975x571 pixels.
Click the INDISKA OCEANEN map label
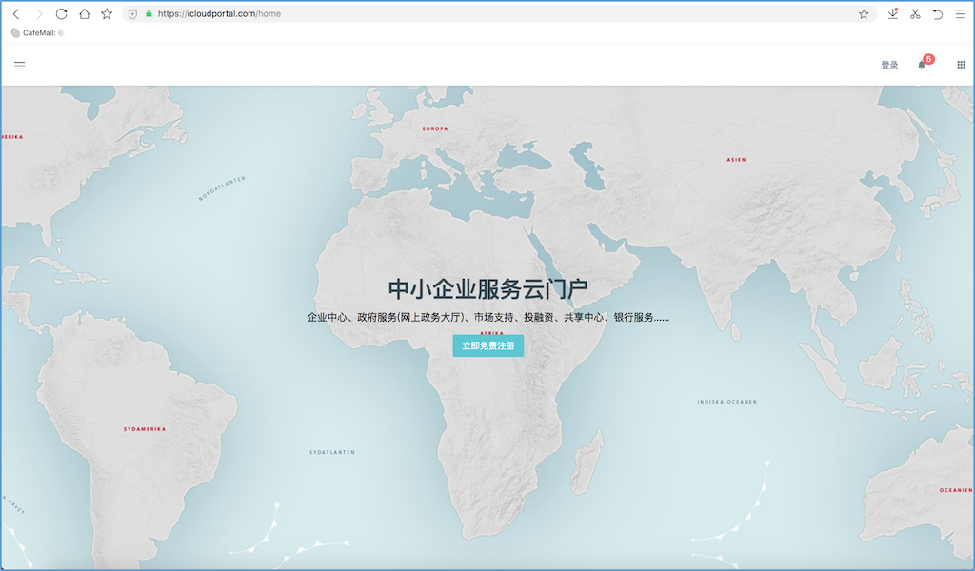pos(726,402)
